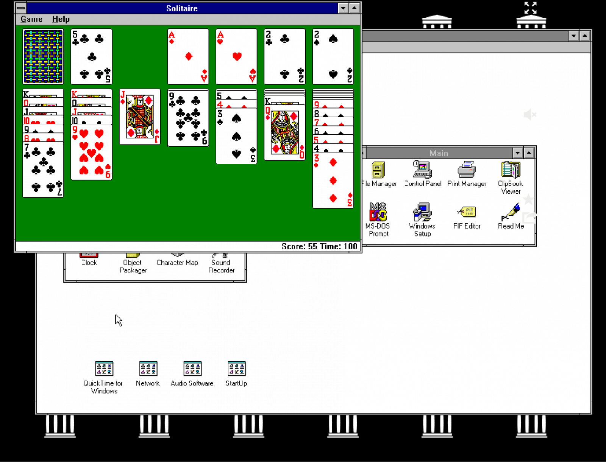606x462 pixels.
Task: Select the MS-DOS Prompt icon in Main
Action: tap(378, 220)
